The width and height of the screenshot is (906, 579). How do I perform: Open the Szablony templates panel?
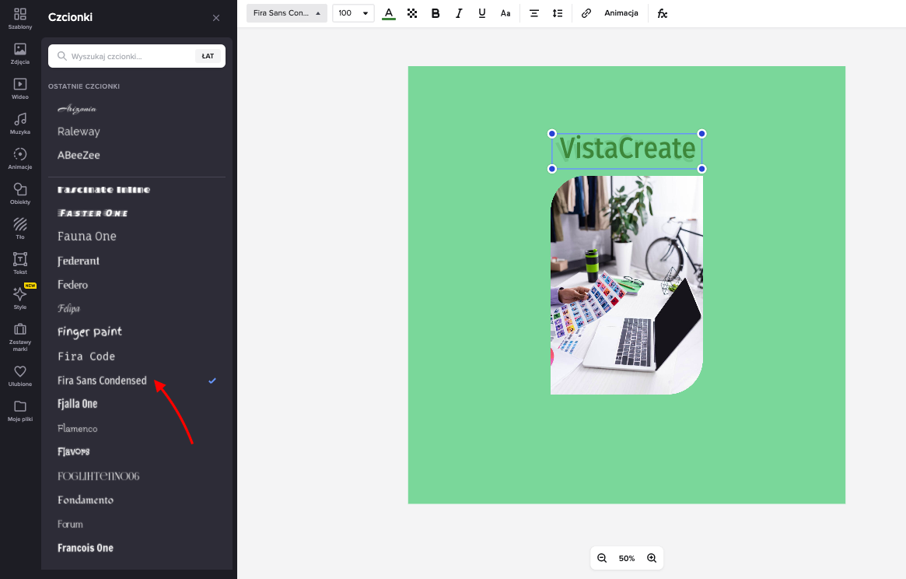20,19
